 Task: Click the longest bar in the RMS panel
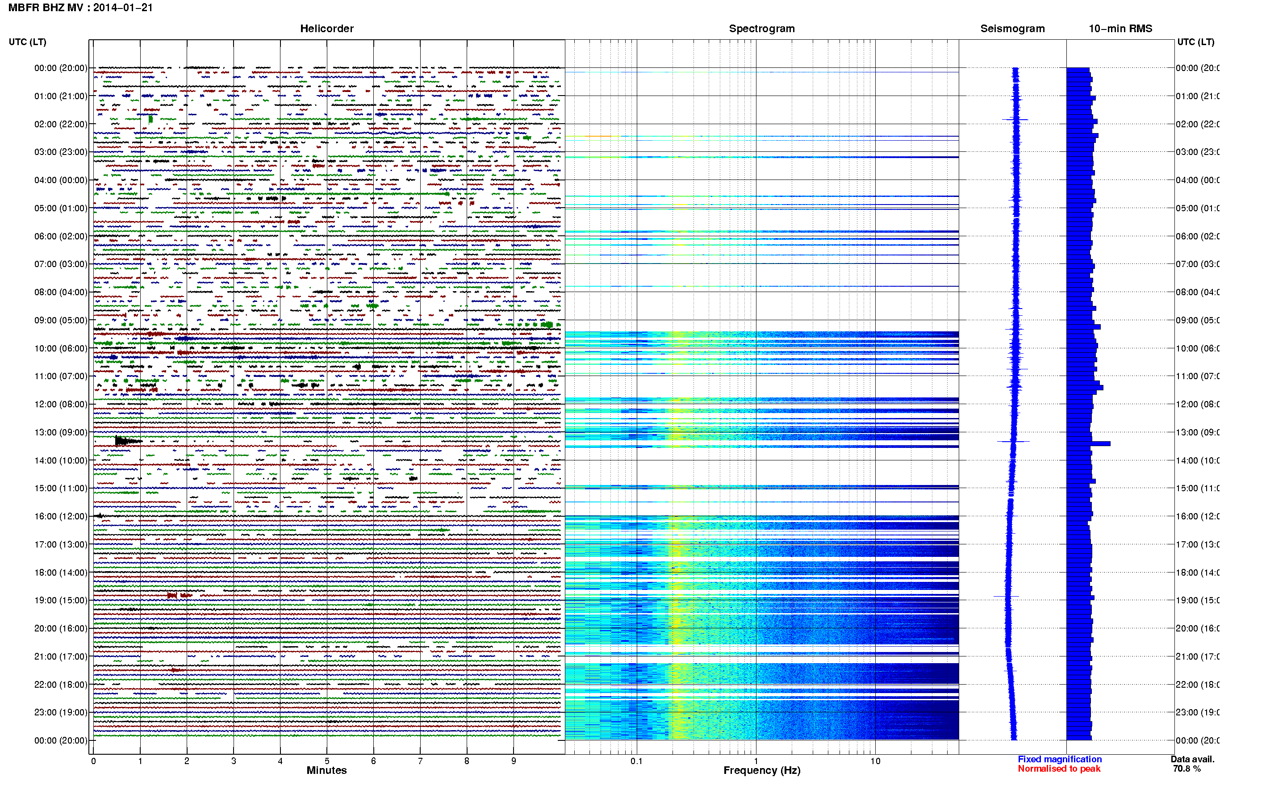click(1088, 444)
